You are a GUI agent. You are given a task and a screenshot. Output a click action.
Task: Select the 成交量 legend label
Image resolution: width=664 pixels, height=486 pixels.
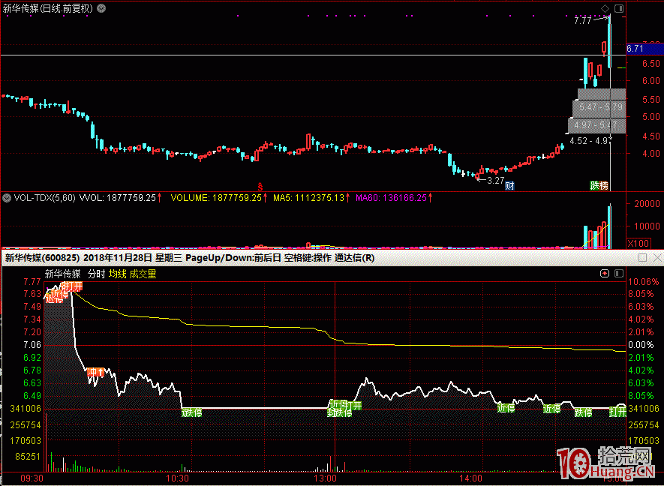coord(143,274)
